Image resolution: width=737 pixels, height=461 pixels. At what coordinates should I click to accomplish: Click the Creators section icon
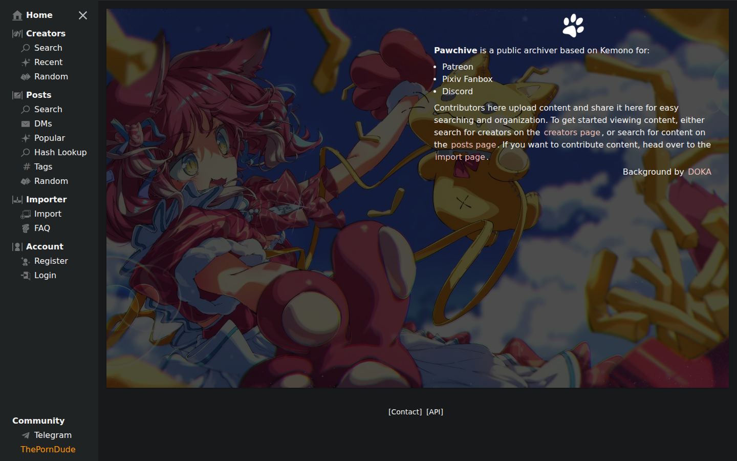17,34
